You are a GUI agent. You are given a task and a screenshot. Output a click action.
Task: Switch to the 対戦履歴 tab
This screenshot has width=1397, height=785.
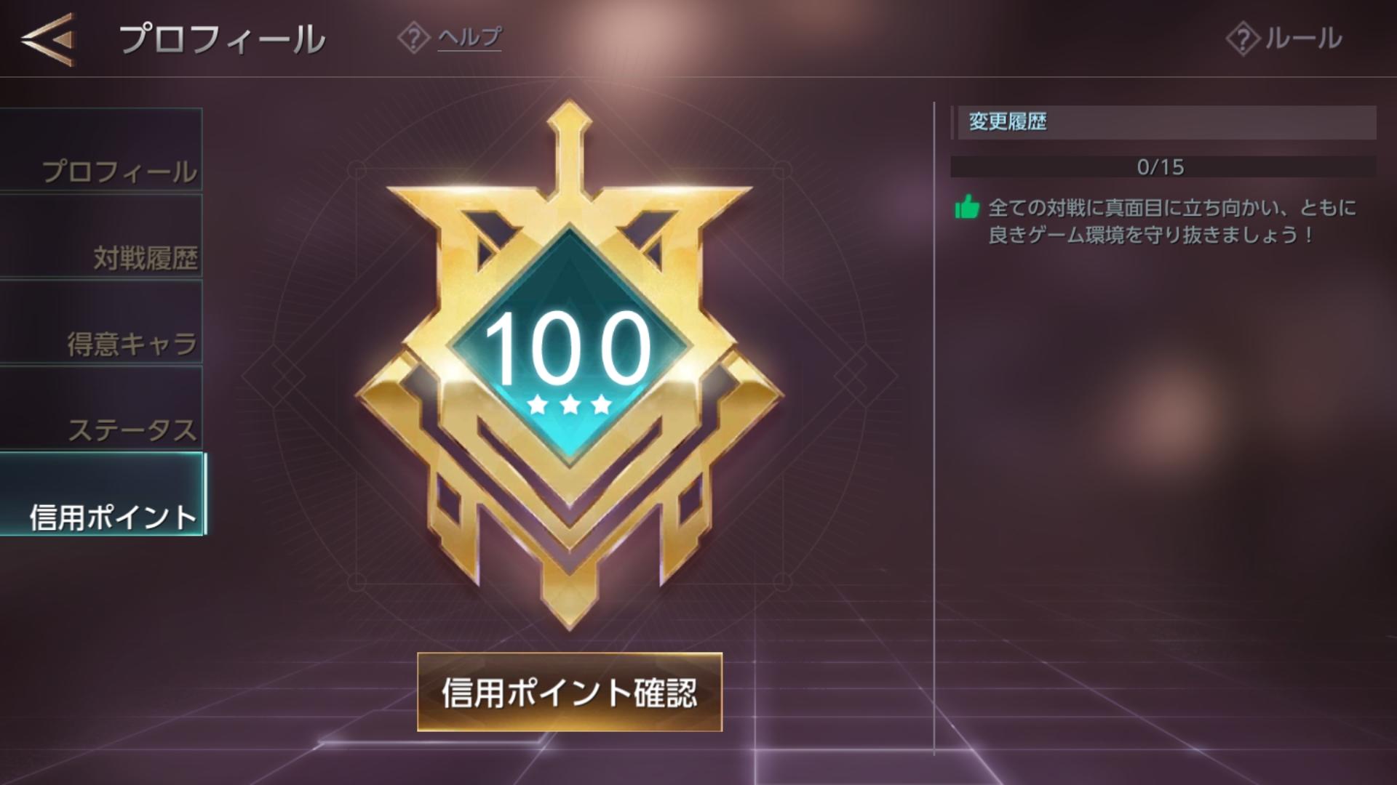click(x=101, y=236)
